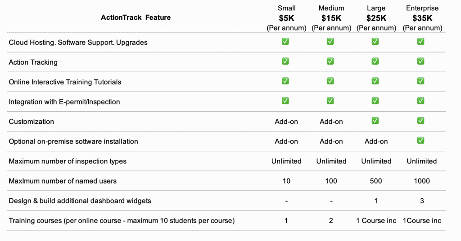Click Small plan Action Tracking checkmark
The image size is (461, 241).
[x=285, y=61]
